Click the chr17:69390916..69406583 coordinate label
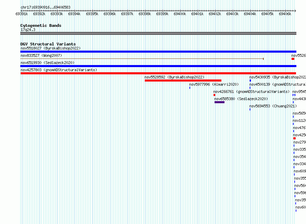306x224 pixels. 45,8
